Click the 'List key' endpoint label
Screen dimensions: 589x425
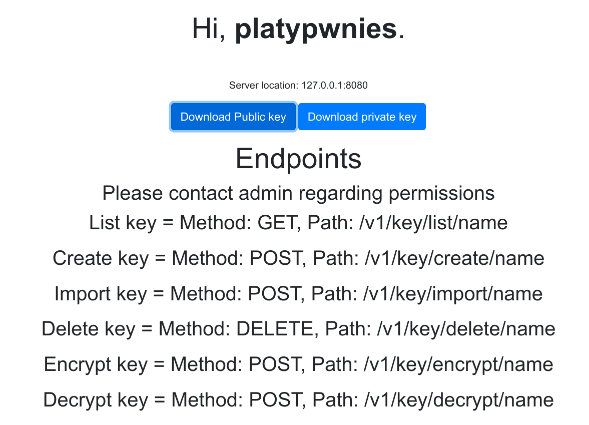coord(123,223)
